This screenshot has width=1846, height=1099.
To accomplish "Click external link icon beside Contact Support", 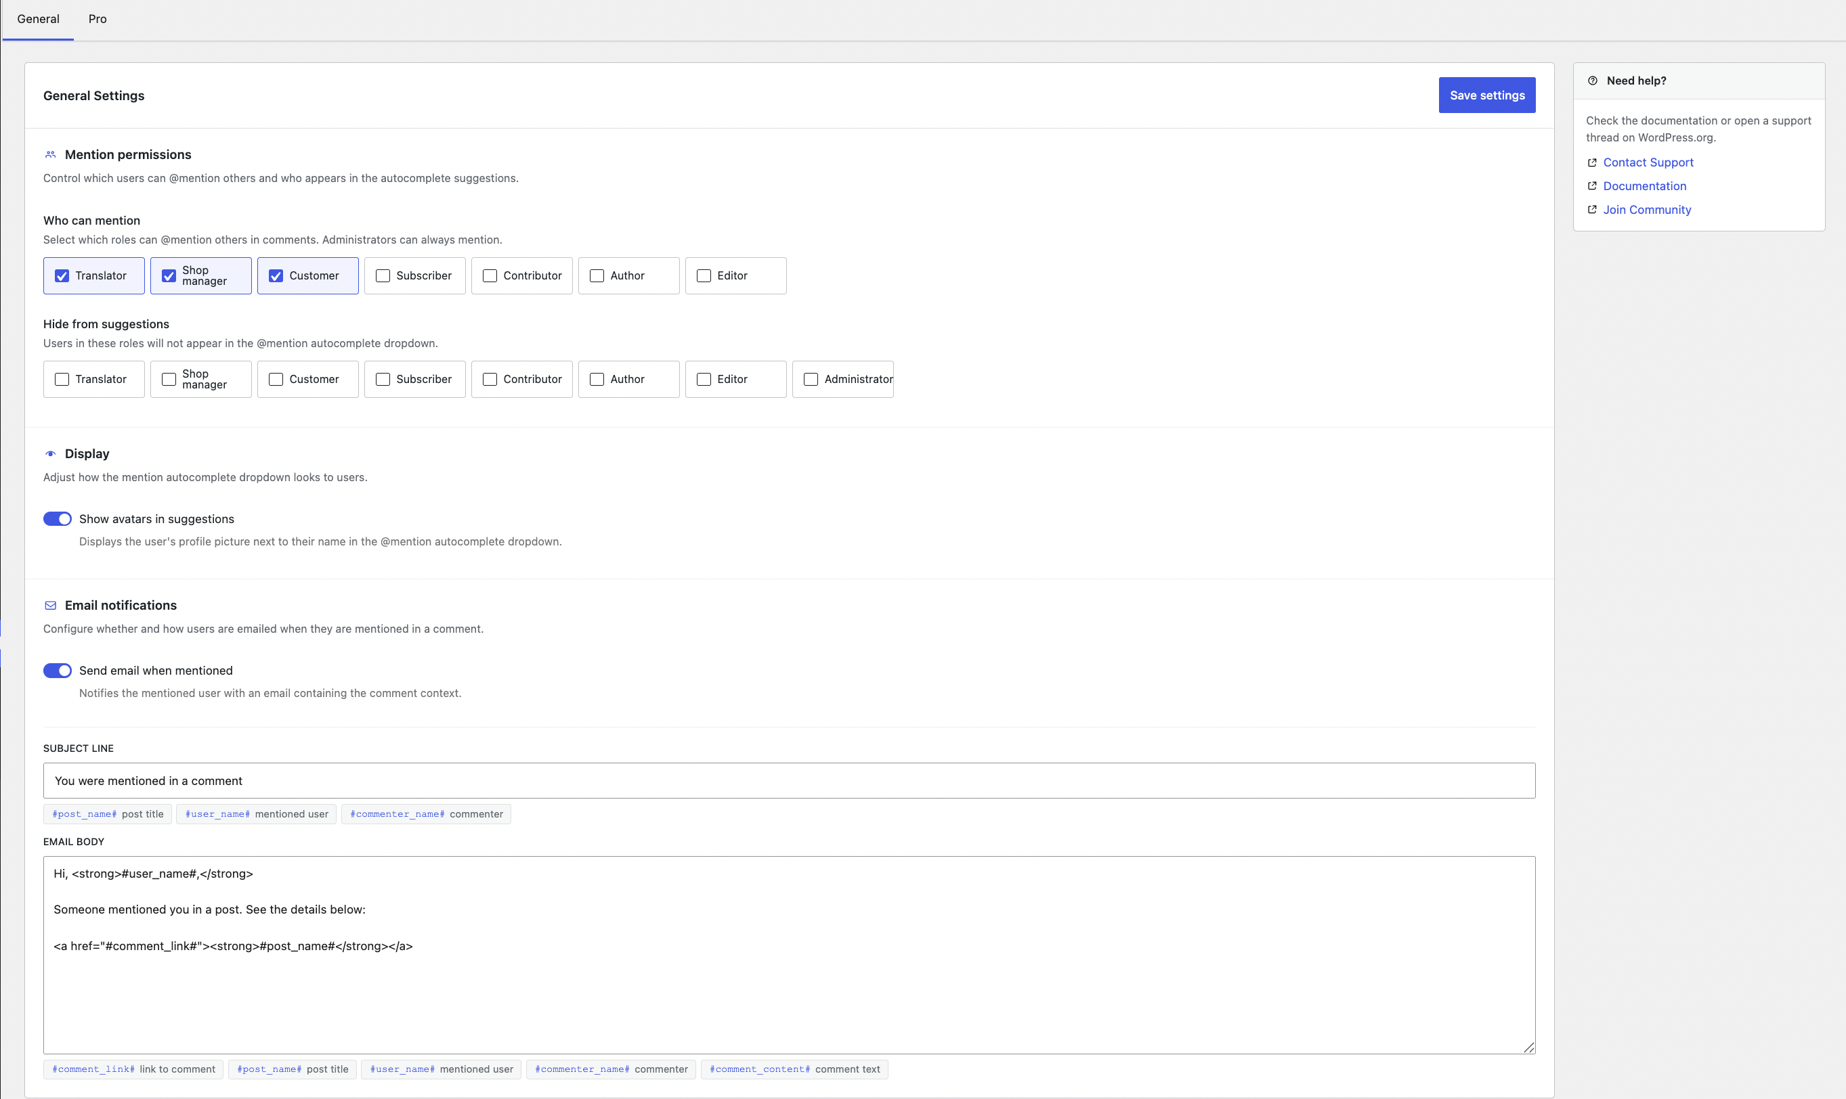I will coord(1592,163).
